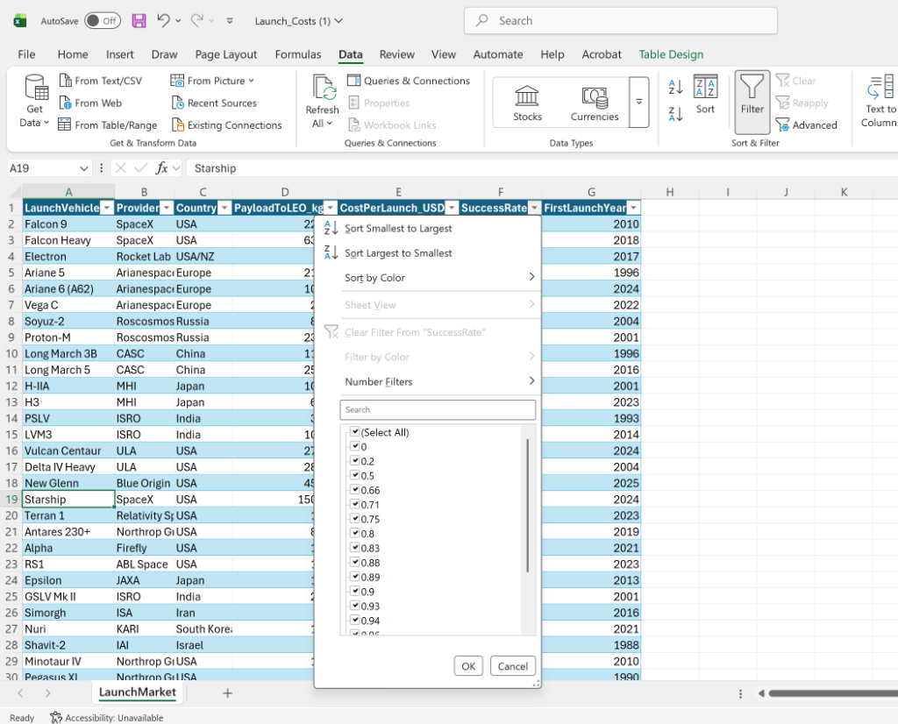Import data From Web
This screenshot has width=898, height=724.
[90, 103]
